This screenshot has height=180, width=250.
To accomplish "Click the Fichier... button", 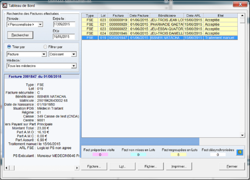I will [151, 166].
